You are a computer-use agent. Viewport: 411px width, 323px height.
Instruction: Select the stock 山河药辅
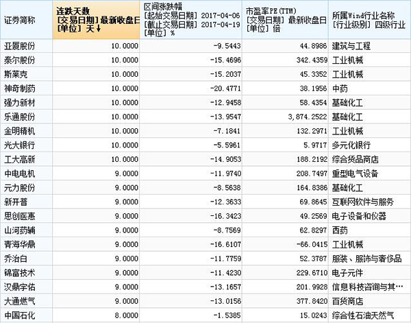[x=19, y=230]
